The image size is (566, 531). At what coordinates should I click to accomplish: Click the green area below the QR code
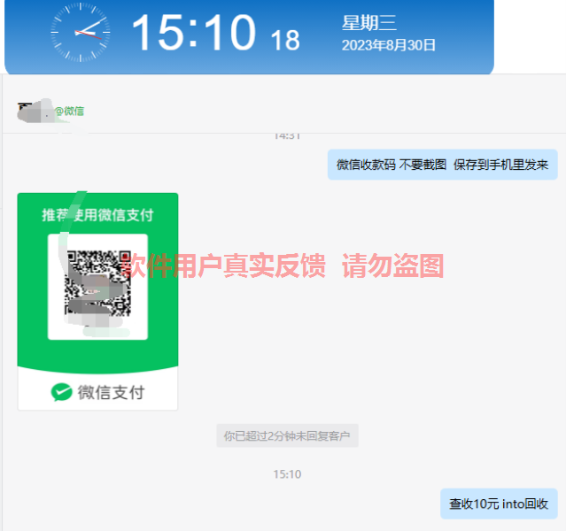coord(97,356)
